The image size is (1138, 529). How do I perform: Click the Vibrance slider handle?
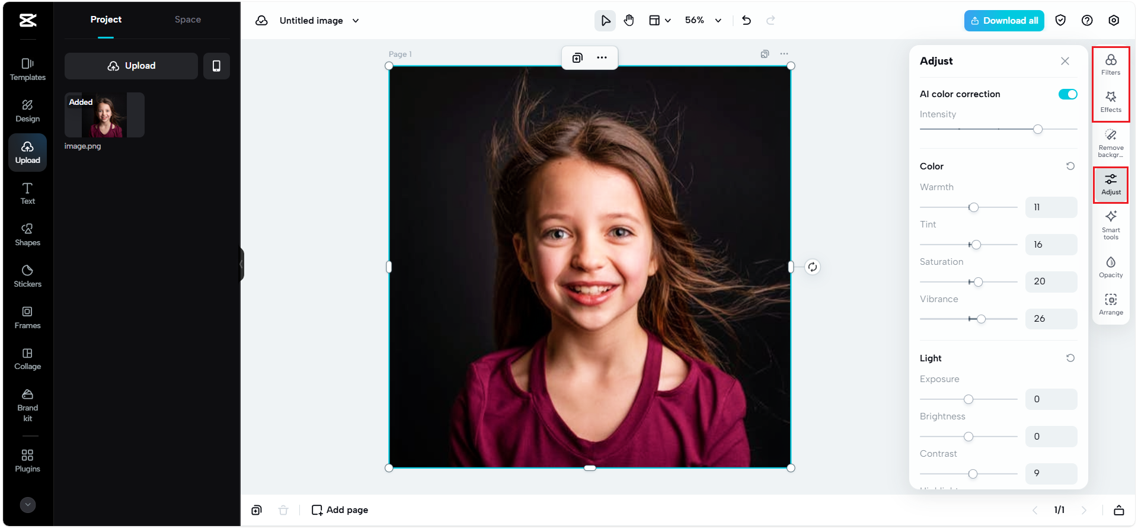coord(982,319)
